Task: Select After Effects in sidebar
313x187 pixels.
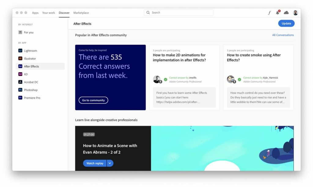Action: pos(40,66)
